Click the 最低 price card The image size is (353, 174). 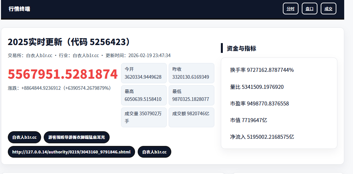[x=191, y=95]
